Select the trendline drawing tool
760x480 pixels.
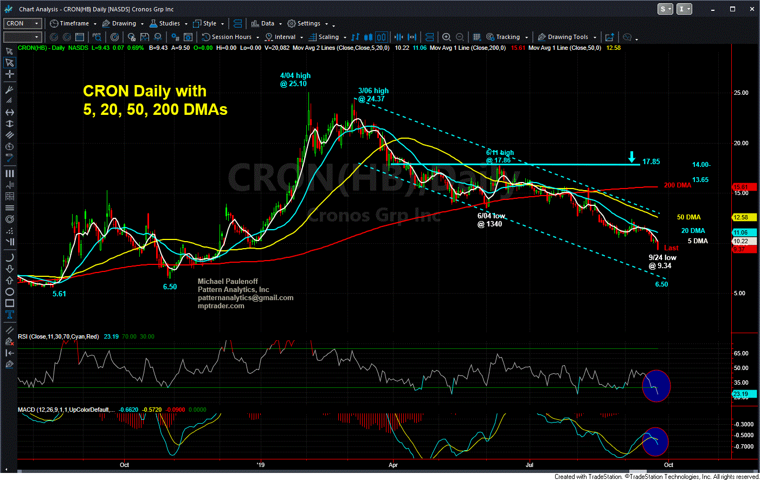[x=9, y=329]
